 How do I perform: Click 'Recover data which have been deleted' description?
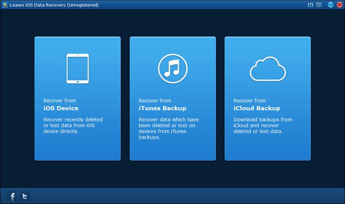[x=169, y=128]
